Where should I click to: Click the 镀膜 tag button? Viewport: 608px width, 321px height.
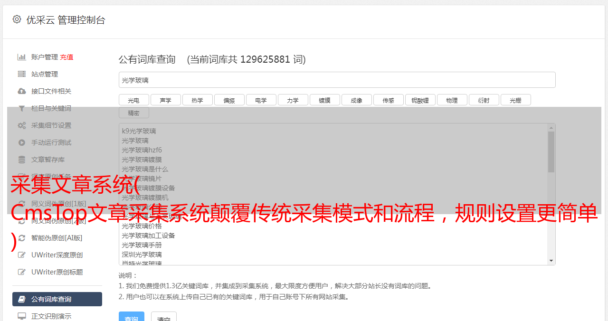pos(325,100)
